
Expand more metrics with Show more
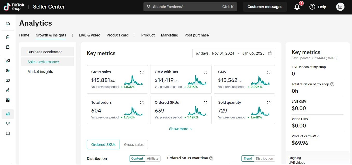(x=181, y=129)
